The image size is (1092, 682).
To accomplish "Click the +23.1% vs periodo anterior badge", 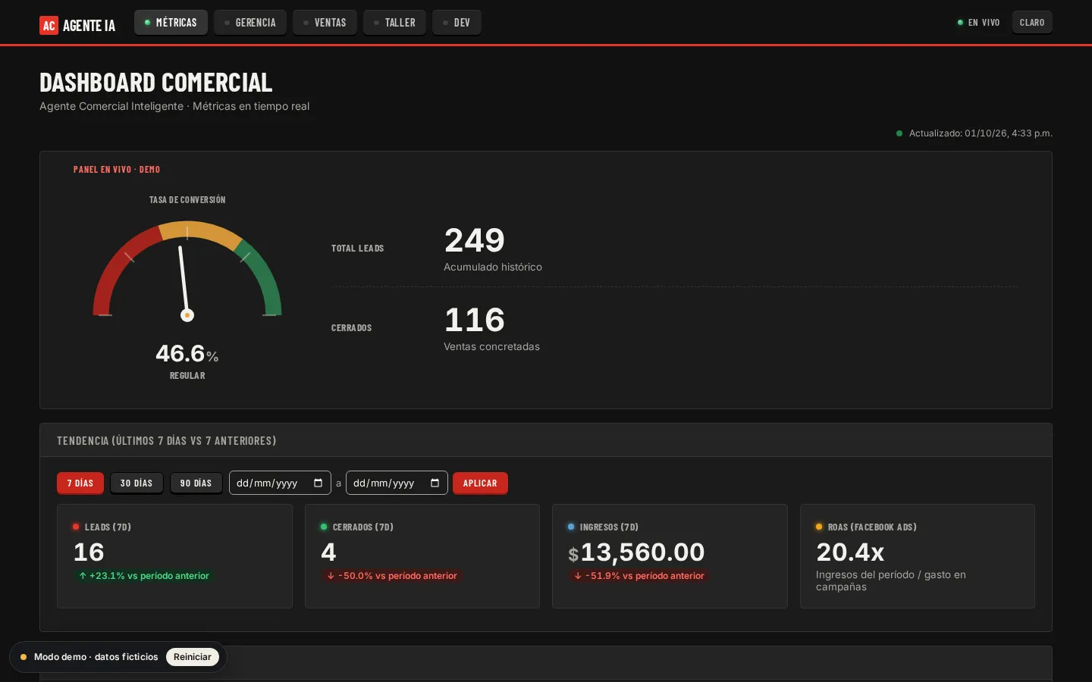I will [144, 576].
